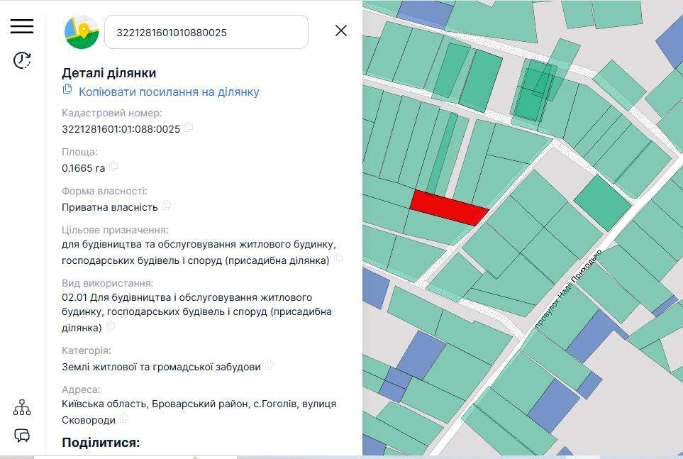This screenshot has height=459, width=683.
Task: Click copy icon beside Копіювати посилання link
Action: point(68,89)
